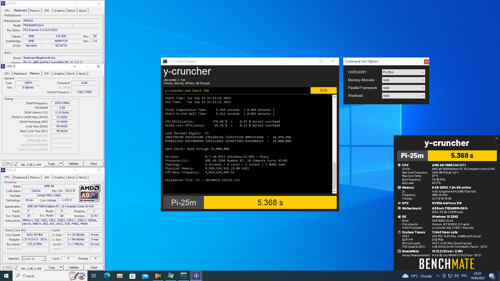Open SPD tab in Memory CPU-Z window
This screenshot has width=500, height=281.
47,74
